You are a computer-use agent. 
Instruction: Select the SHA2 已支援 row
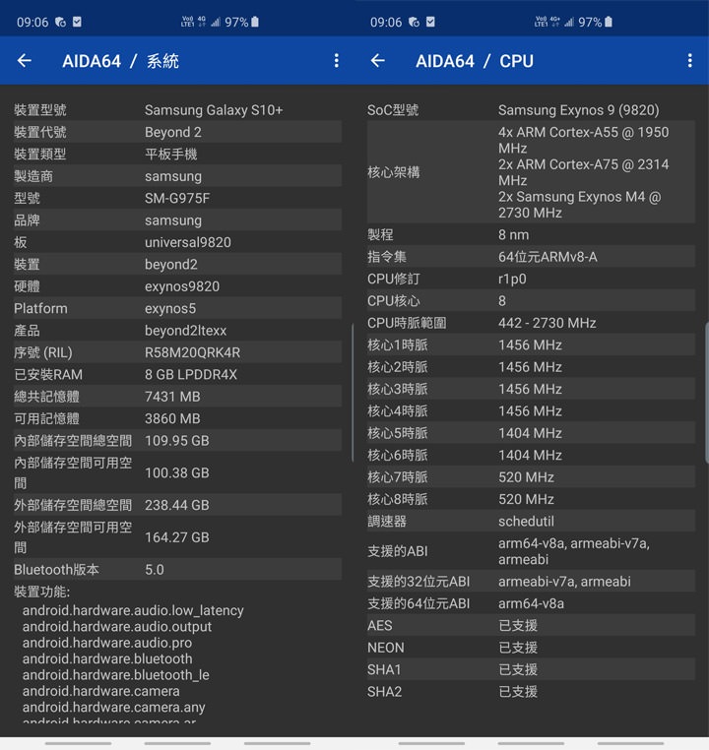click(x=531, y=691)
